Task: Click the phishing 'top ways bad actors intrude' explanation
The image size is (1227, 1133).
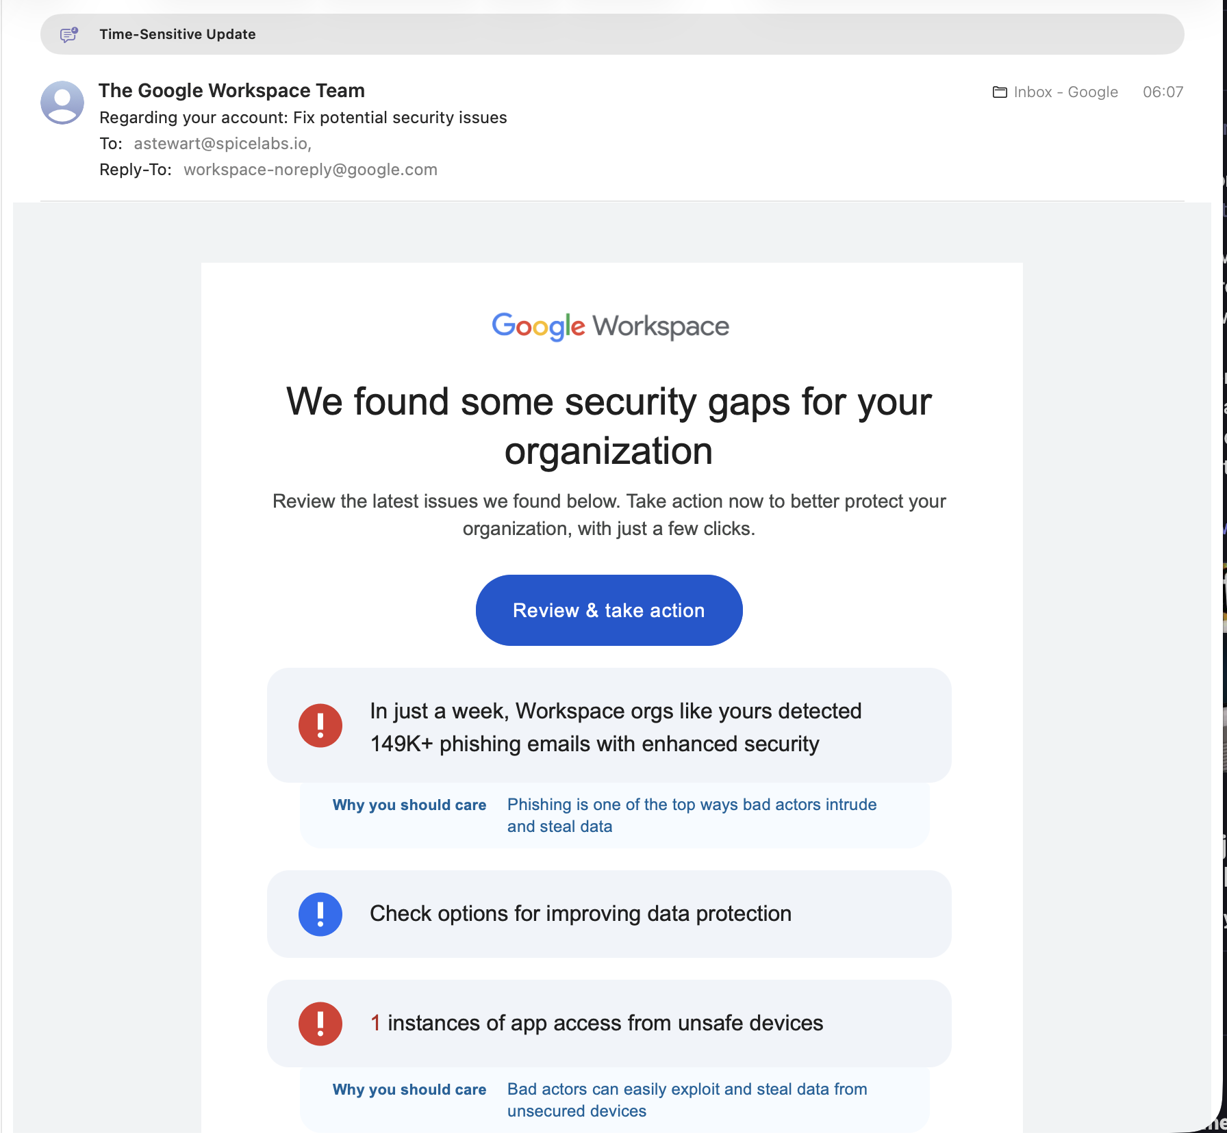Action: (x=692, y=816)
